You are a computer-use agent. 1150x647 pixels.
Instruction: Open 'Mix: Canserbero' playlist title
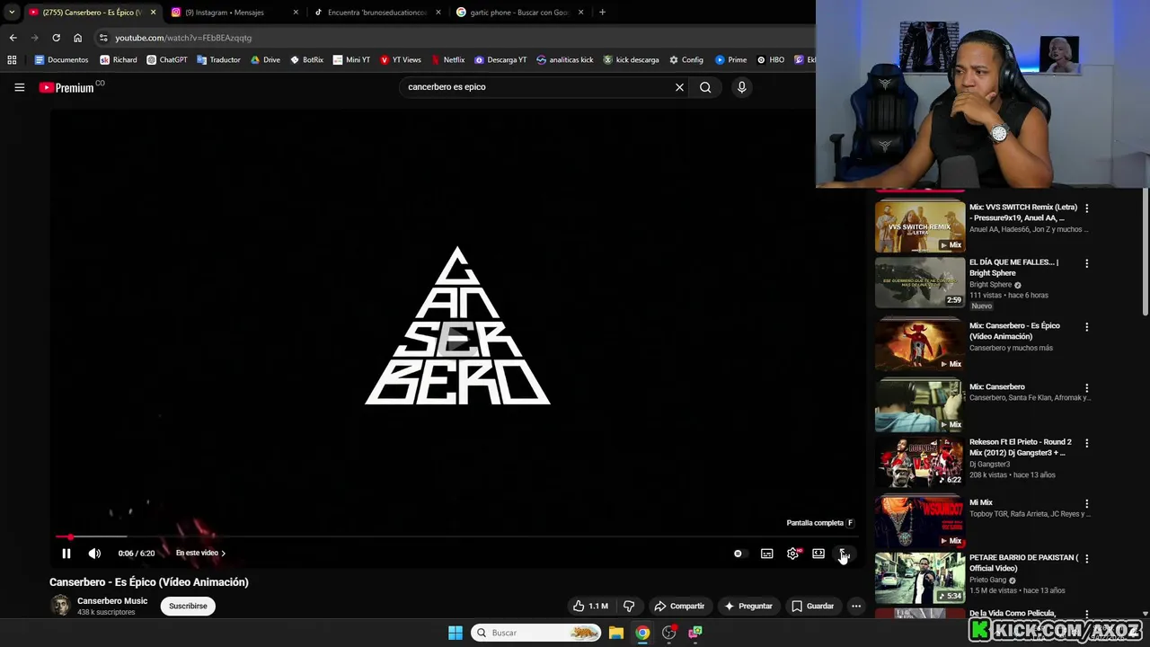tap(997, 386)
